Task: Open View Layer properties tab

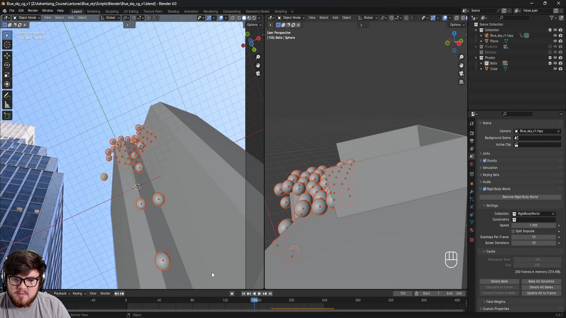Action: (x=472, y=149)
